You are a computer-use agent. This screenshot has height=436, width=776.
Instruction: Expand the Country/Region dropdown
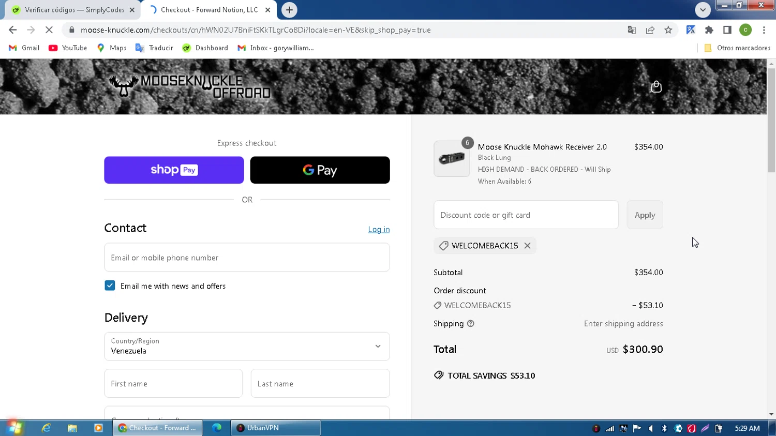click(x=247, y=347)
